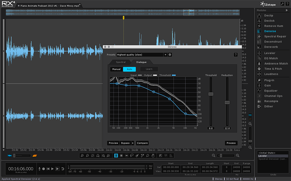Image resolution: width=291 pixels, height=181 pixels.
Task: Show waveform view next to vertical zoom
Action: point(250,115)
